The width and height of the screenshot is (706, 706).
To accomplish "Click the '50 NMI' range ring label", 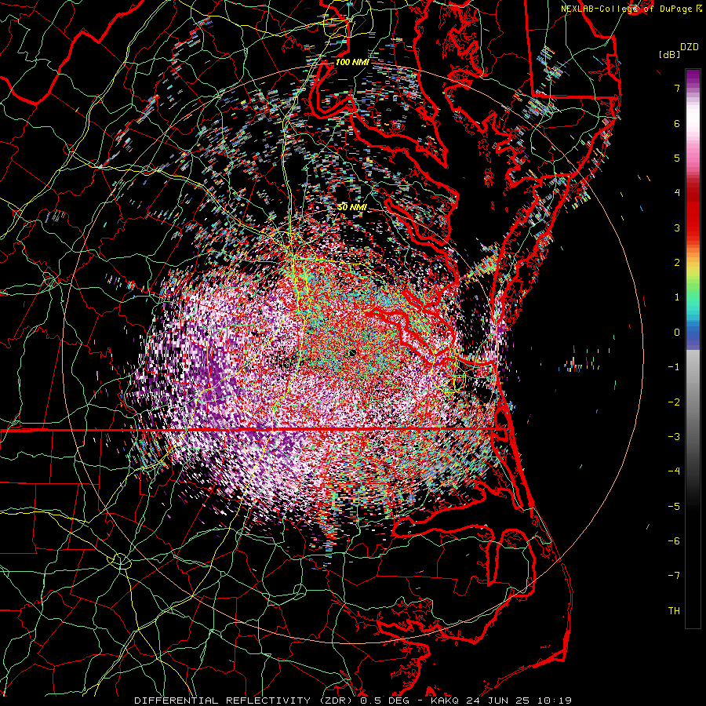I will click(352, 207).
